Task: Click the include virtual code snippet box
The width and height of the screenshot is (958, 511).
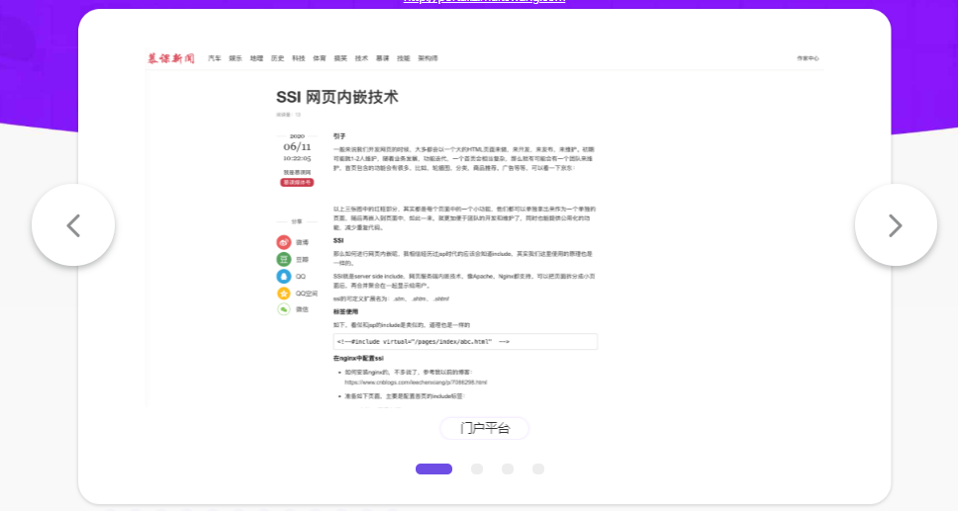Action: [x=465, y=342]
